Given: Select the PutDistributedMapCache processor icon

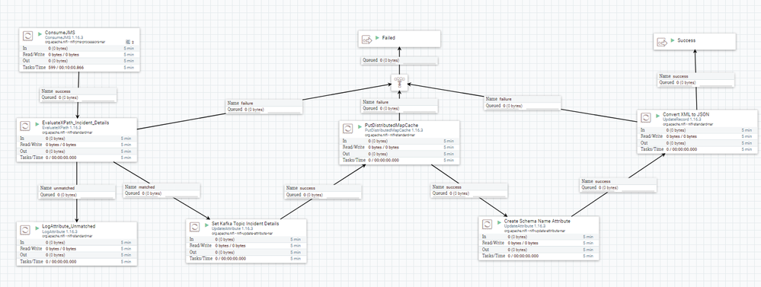Looking at the screenshot, I should point(347,129).
